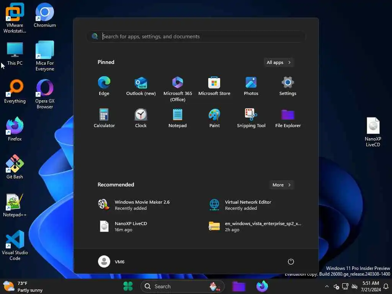Open Paint pinned app
This screenshot has width=392, height=294.
pos(214,118)
